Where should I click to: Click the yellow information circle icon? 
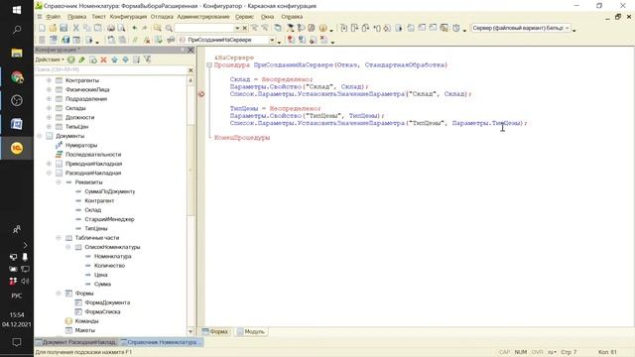[322, 28]
